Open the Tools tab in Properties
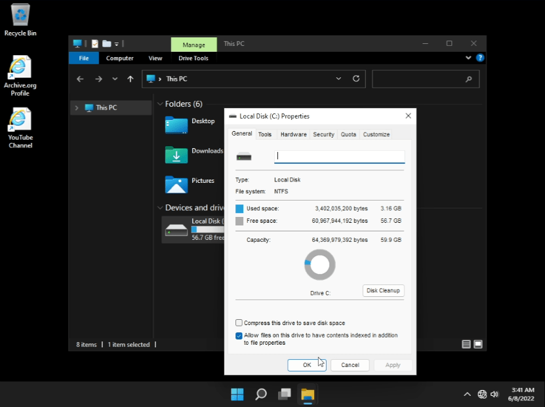545x407 pixels. coord(265,134)
